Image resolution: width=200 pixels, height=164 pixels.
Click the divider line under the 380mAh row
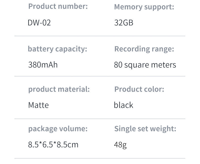100,76
